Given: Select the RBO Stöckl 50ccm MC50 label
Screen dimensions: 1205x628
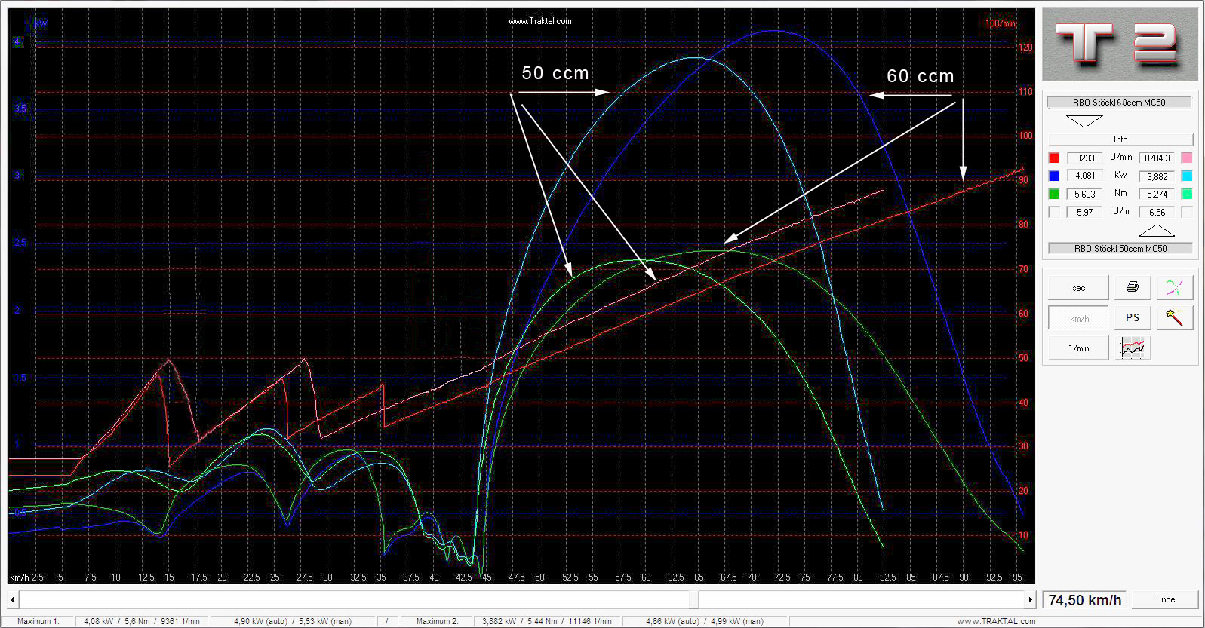Looking at the screenshot, I should 1120,248.
